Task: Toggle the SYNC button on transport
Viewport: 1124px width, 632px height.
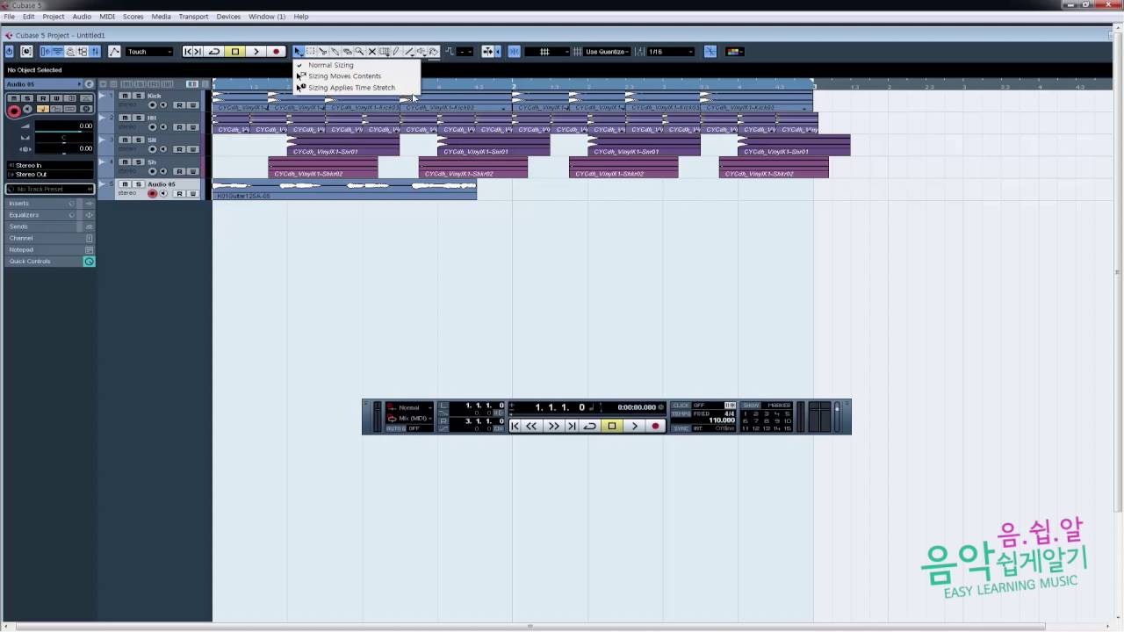Action: click(681, 428)
